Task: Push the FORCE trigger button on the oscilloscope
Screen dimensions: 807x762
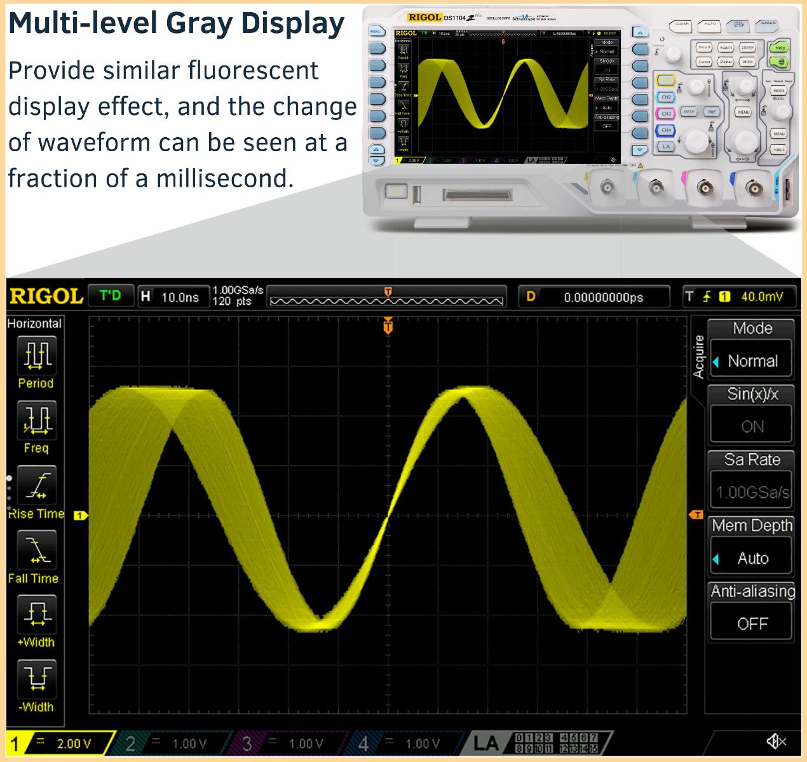Action: tap(778, 150)
